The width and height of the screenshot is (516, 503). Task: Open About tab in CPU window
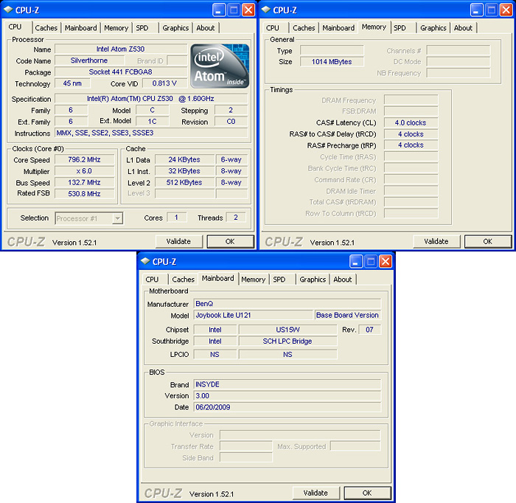pos(206,28)
